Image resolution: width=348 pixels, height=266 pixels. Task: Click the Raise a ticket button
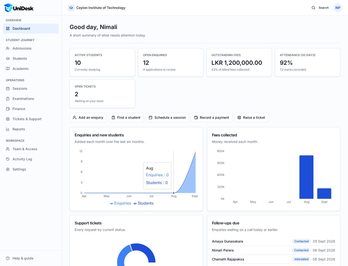point(251,117)
